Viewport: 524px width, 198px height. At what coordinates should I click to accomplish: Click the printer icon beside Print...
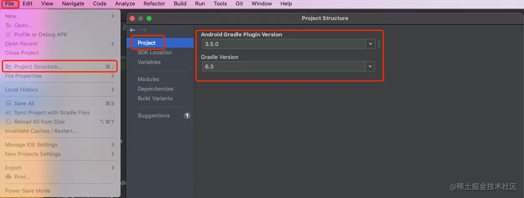click(x=8, y=177)
